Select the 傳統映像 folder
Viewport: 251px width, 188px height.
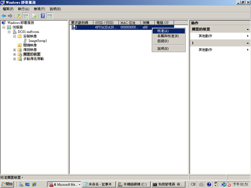[30, 49]
